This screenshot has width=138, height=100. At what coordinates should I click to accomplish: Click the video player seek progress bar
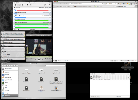coord(39,57)
